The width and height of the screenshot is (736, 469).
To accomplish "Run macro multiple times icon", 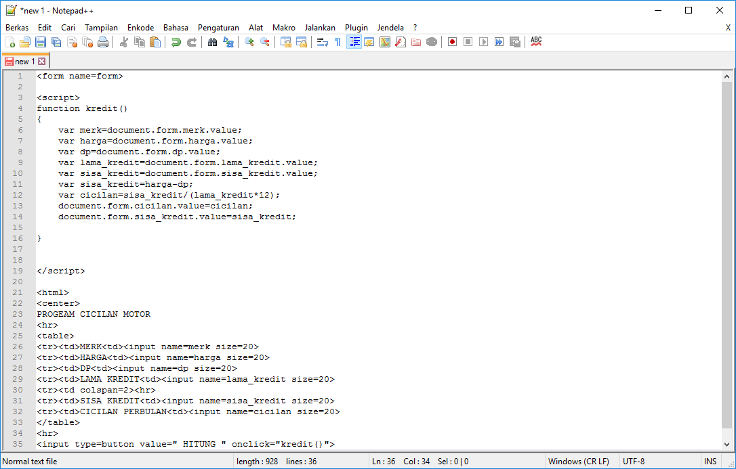I will [499, 42].
